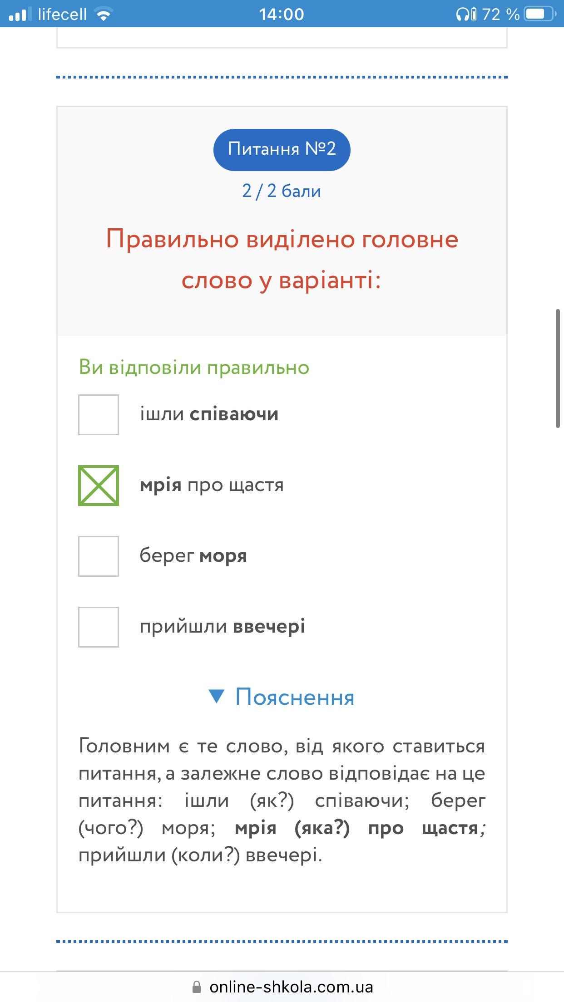
Task: Select the answer text мрія про щастя
Action: (x=212, y=485)
